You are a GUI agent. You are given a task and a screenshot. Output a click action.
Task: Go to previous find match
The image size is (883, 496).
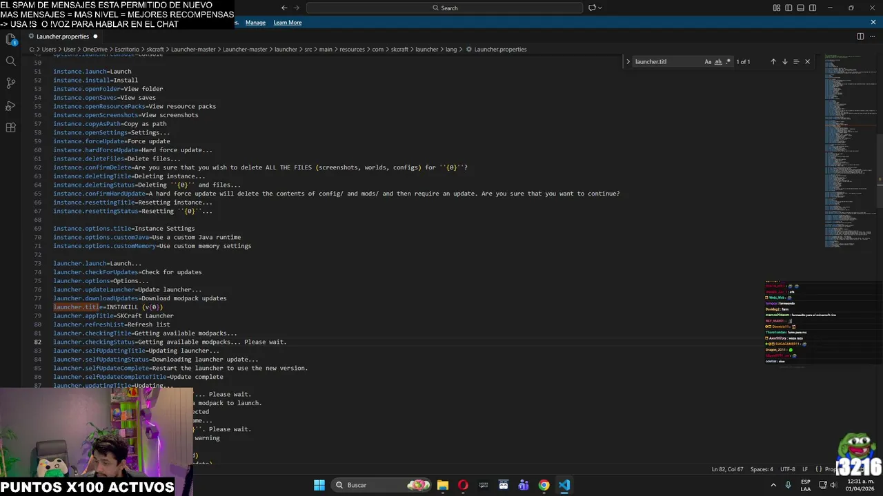[x=773, y=61]
